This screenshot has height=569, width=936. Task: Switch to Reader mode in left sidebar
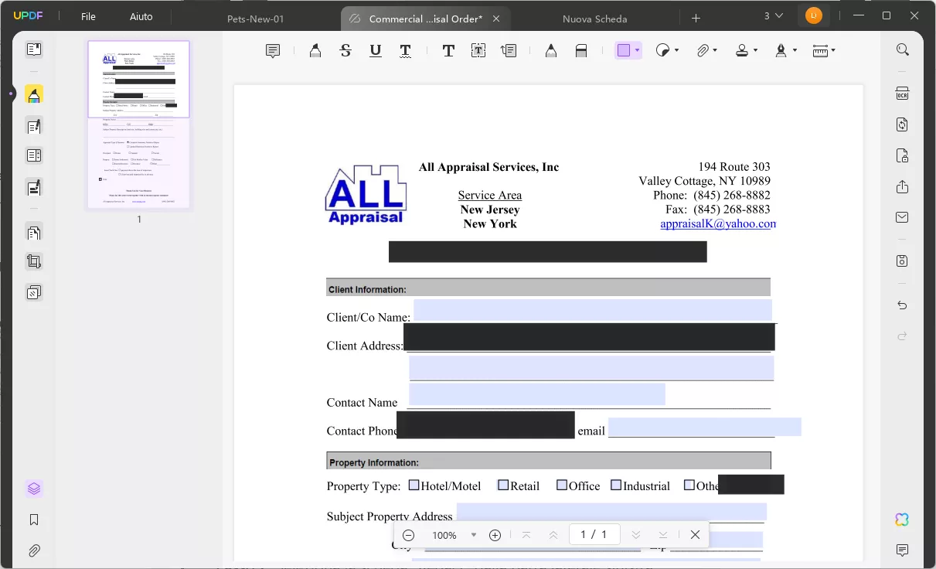pos(34,49)
